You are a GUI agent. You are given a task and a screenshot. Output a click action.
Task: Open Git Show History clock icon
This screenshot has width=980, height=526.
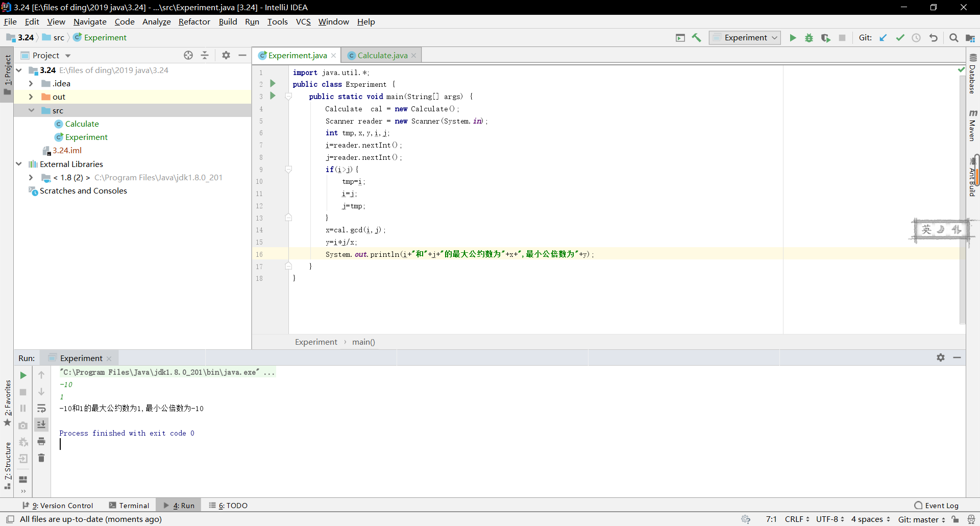pos(916,38)
